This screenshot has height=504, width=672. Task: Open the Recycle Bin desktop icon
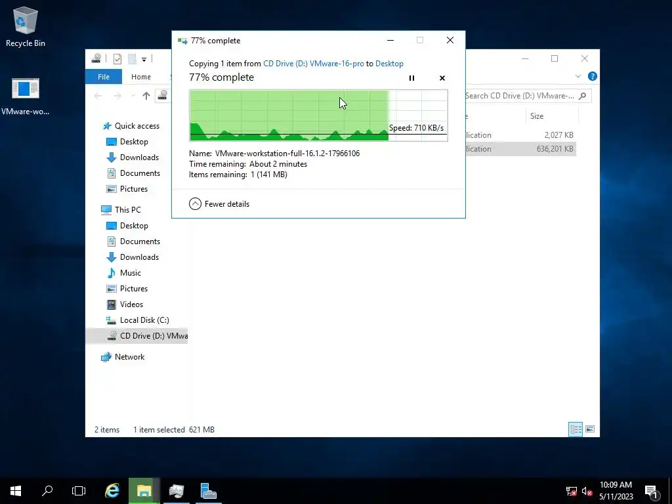pos(26,26)
